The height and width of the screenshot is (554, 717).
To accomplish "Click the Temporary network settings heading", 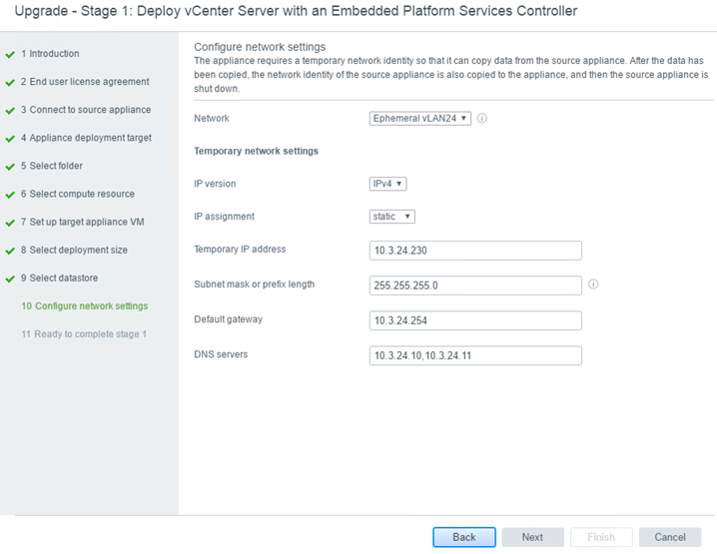I will [256, 151].
